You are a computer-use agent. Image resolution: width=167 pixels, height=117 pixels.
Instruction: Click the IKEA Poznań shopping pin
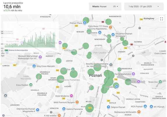[145, 106]
